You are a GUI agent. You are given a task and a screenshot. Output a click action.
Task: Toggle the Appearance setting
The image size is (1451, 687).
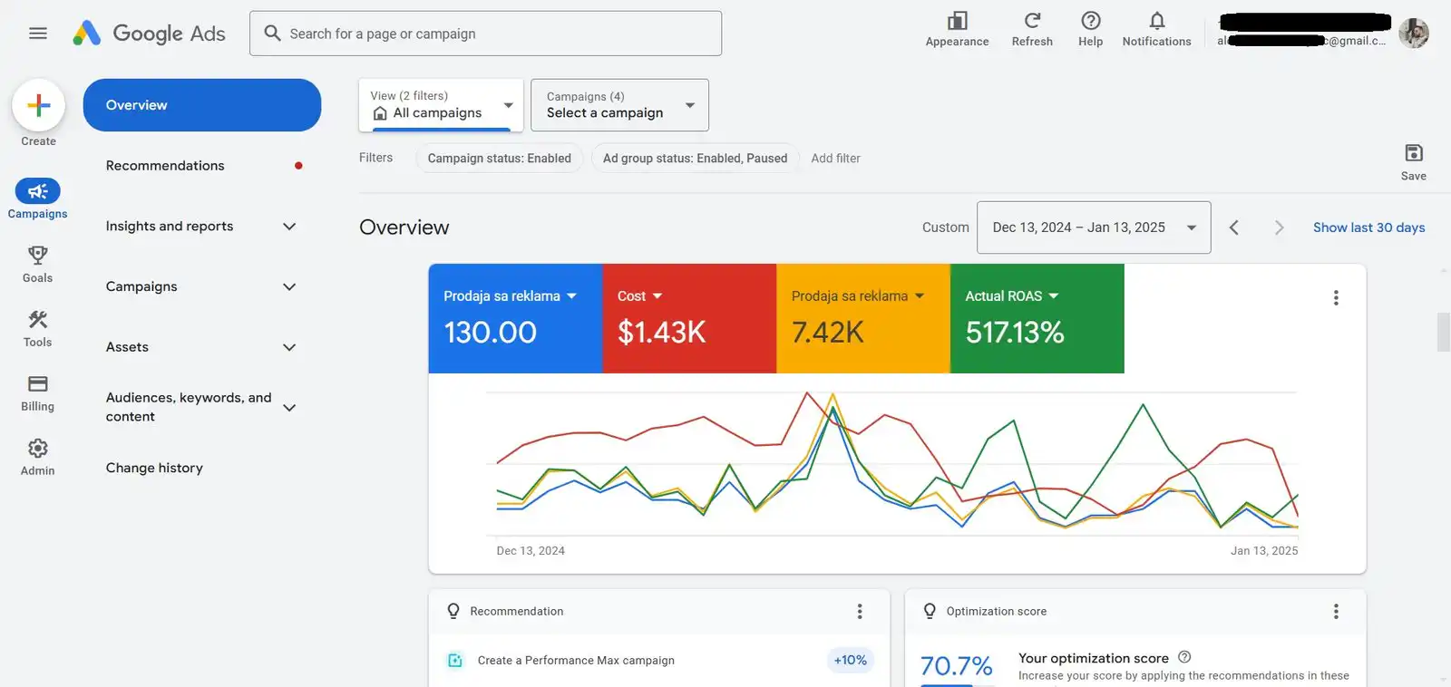[x=957, y=21]
